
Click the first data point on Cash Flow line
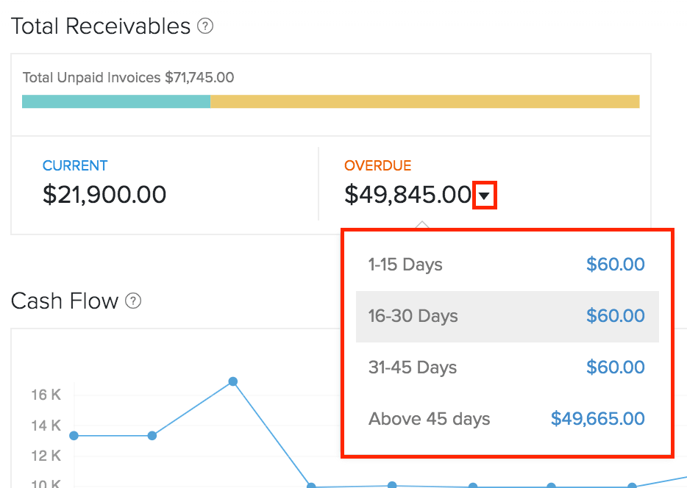tap(74, 436)
